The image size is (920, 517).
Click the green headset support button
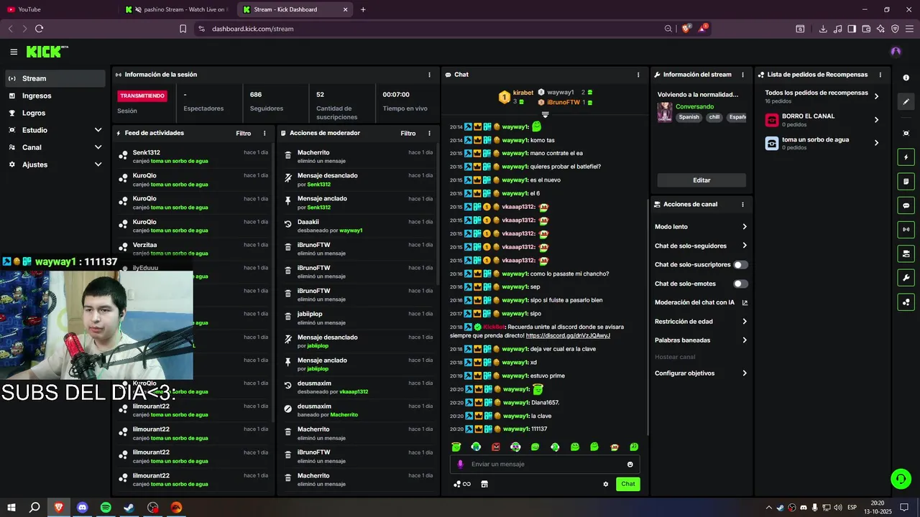coord(900,478)
